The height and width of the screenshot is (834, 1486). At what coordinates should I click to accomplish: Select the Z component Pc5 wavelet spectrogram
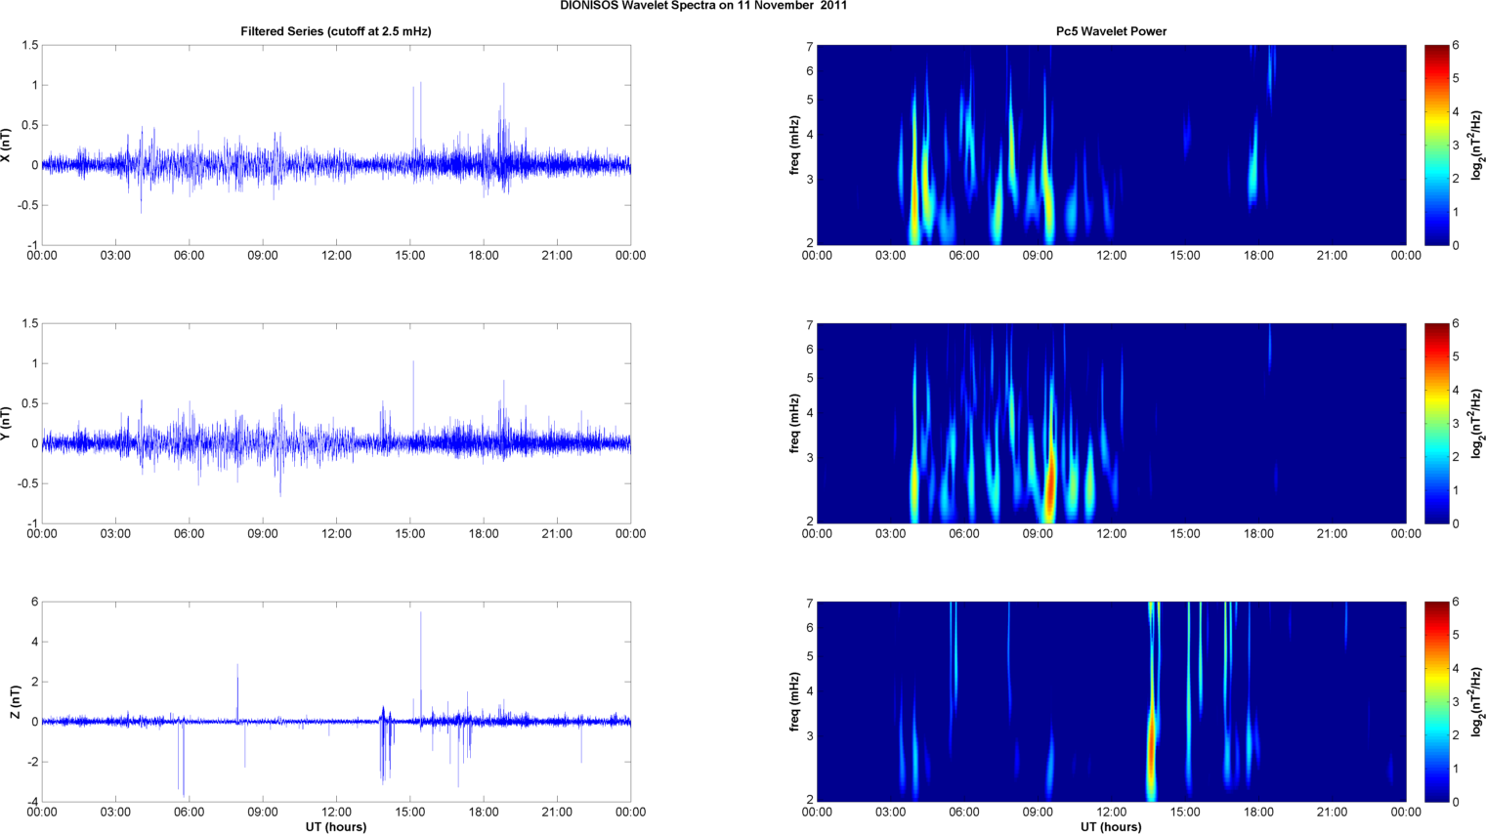[x=1111, y=702]
